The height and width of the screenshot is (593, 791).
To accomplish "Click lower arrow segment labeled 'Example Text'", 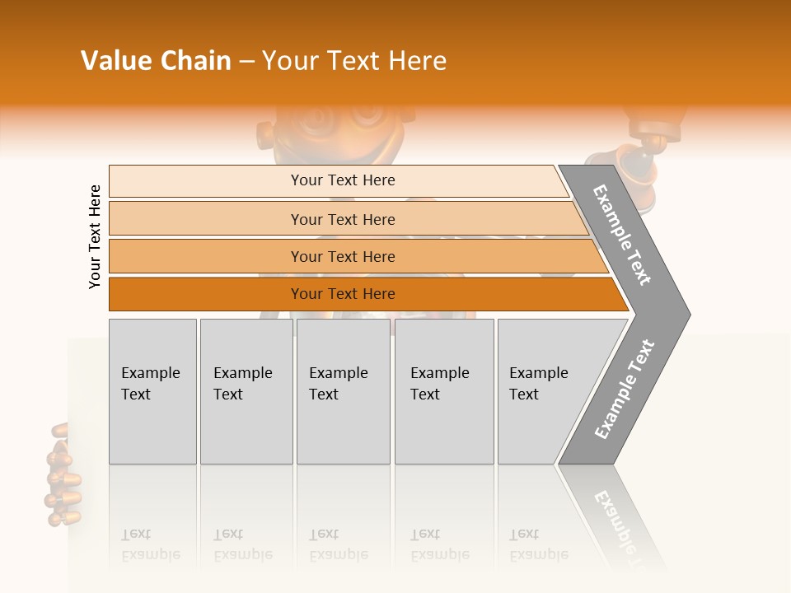I will click(x=625, y=390).
